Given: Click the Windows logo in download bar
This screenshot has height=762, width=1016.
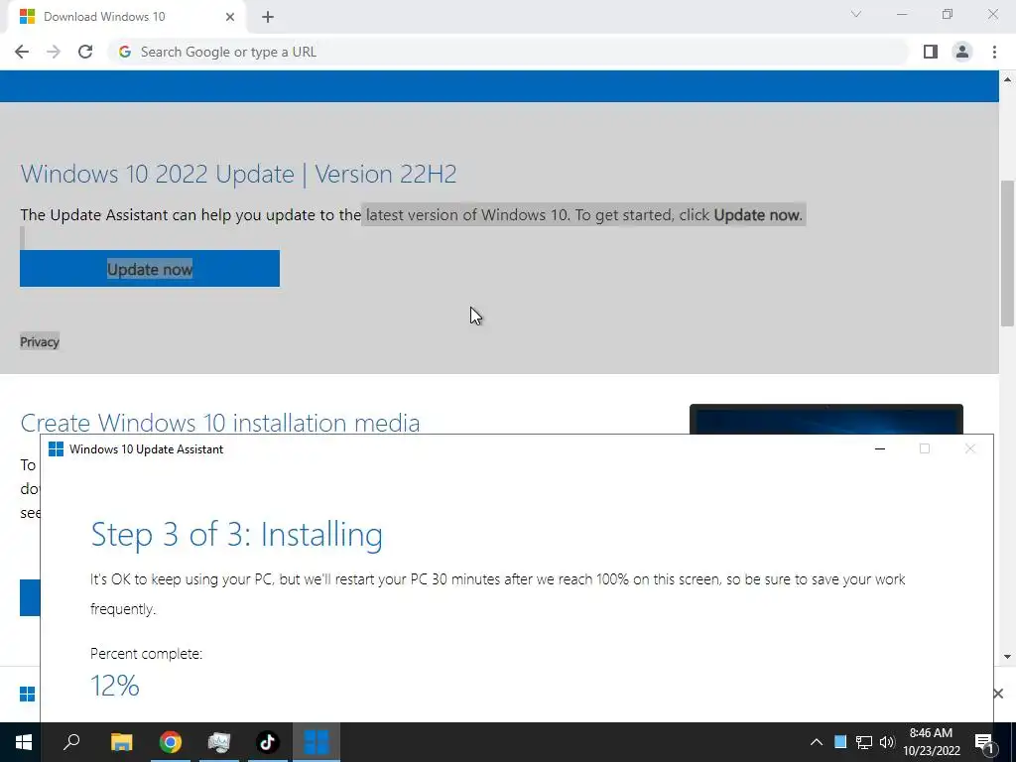Looking at the screenshot, I should (27, 694).
